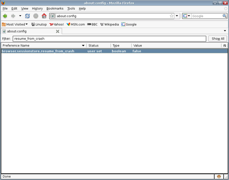
Task: Click the status bar add-on icon
Action: (x=219, y=177)
